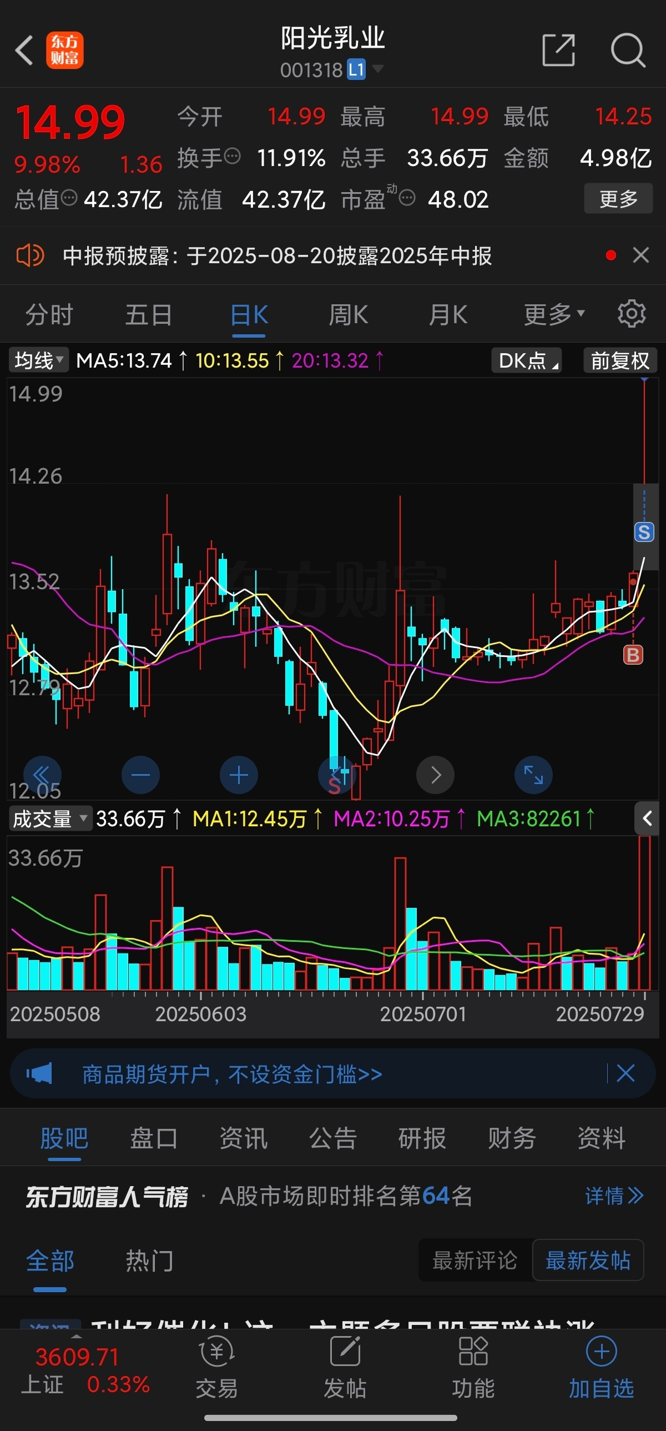Select the 全部 posts filter
The height and width of the screenshot is (1431, 666).
pos(50,1261)
